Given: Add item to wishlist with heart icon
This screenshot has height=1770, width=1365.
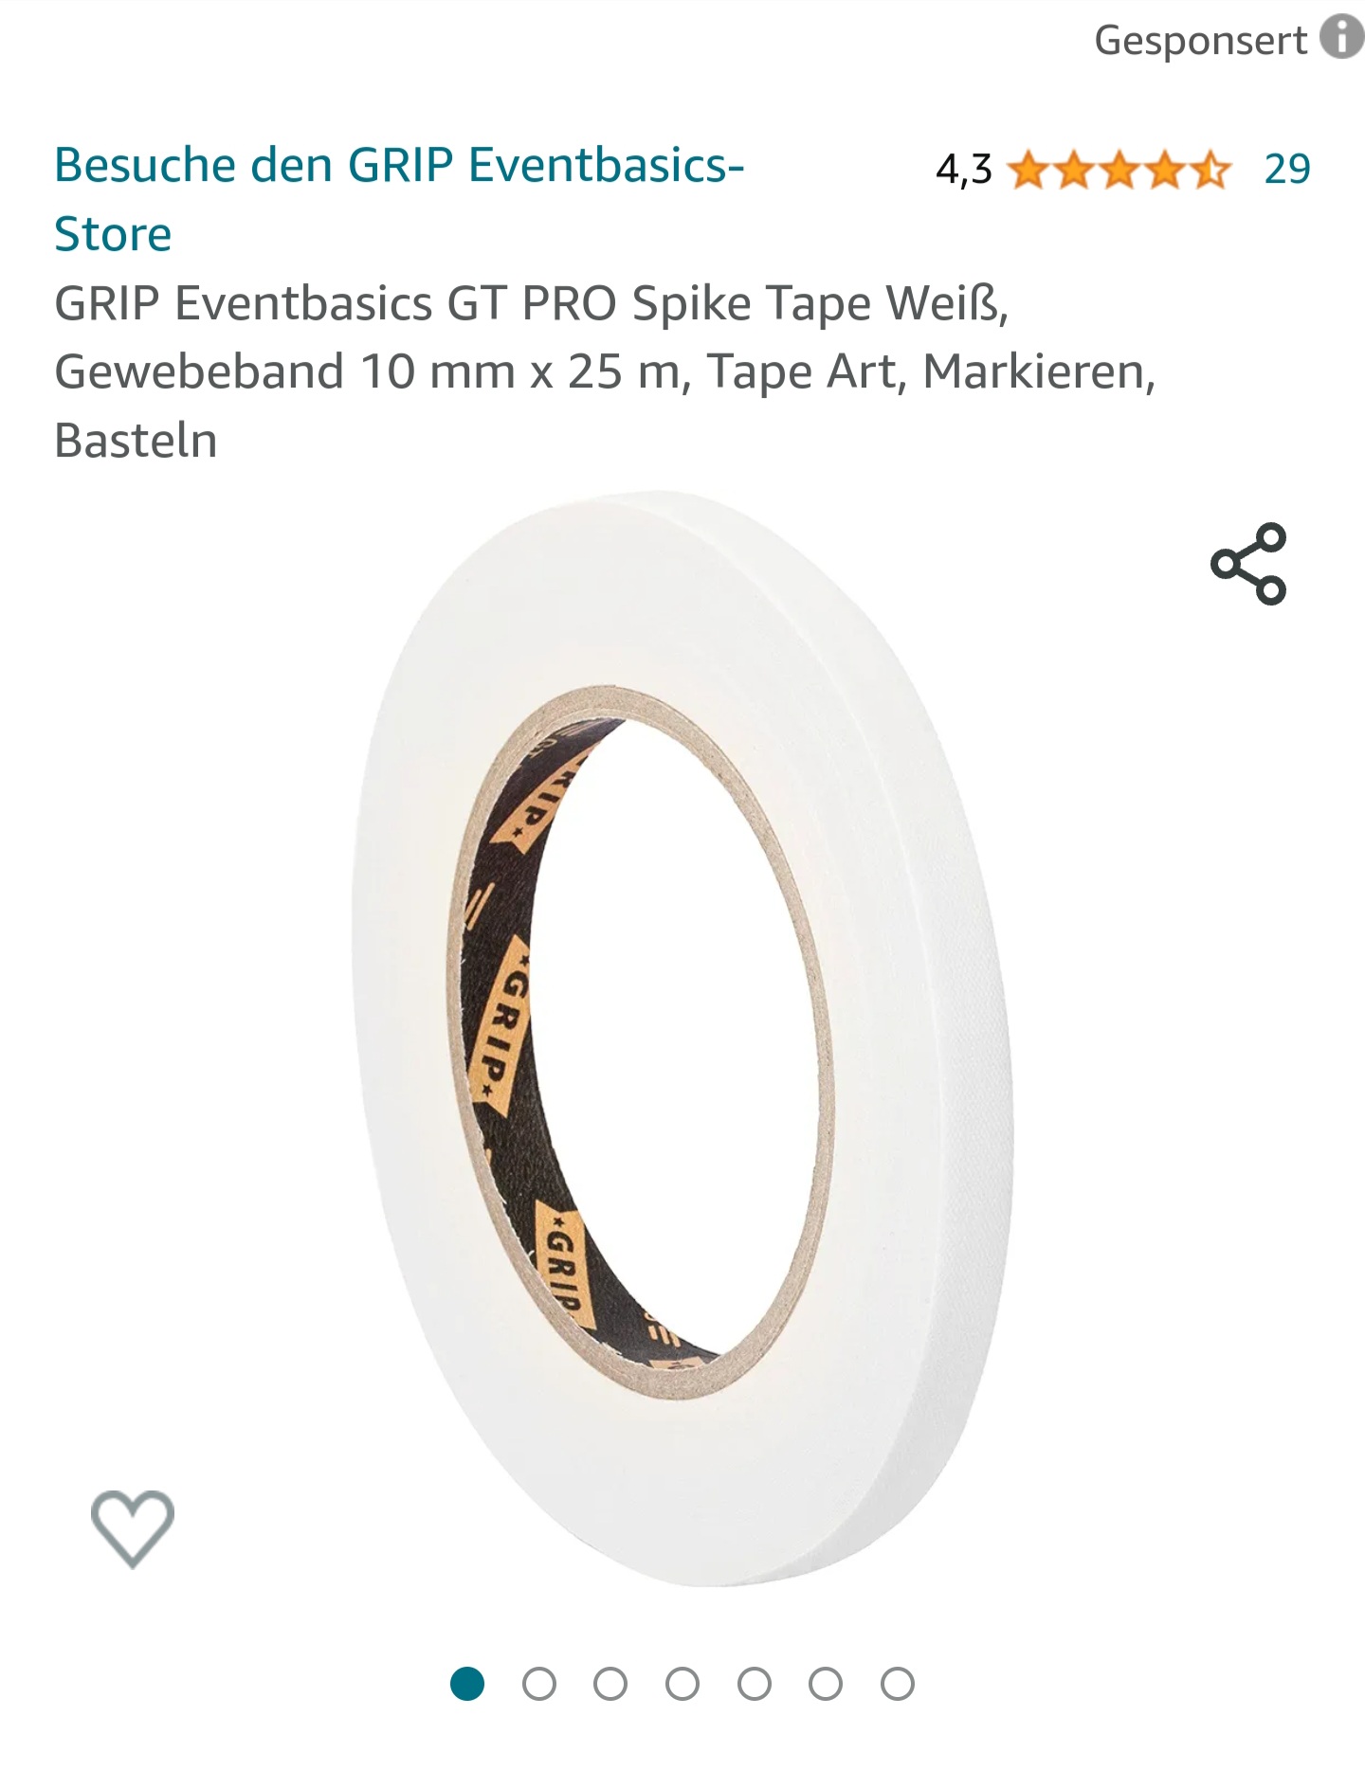Looking at the screenshot, I should click(x=132, y=1528).
